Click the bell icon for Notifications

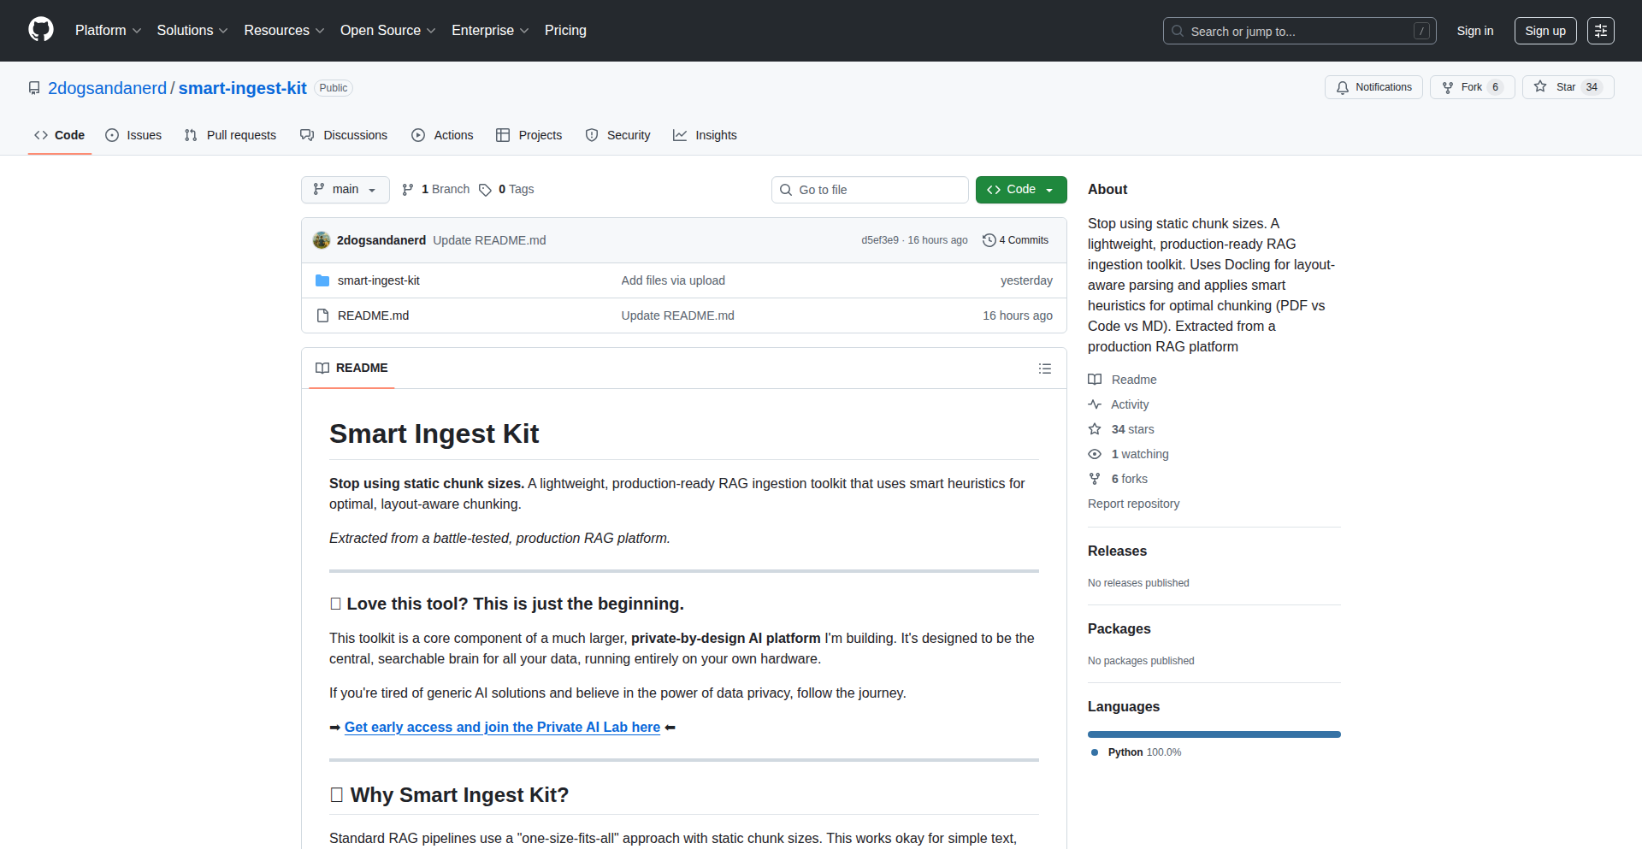click(x=1343, y=87)
